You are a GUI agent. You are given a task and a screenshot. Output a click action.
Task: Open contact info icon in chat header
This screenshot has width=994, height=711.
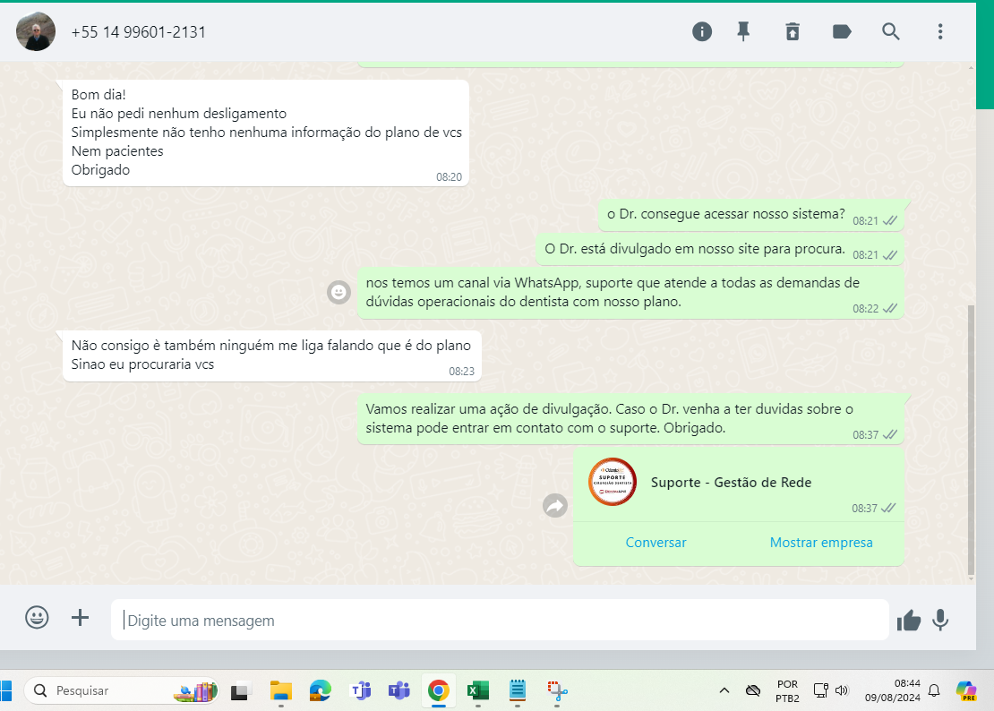[702, 32]
